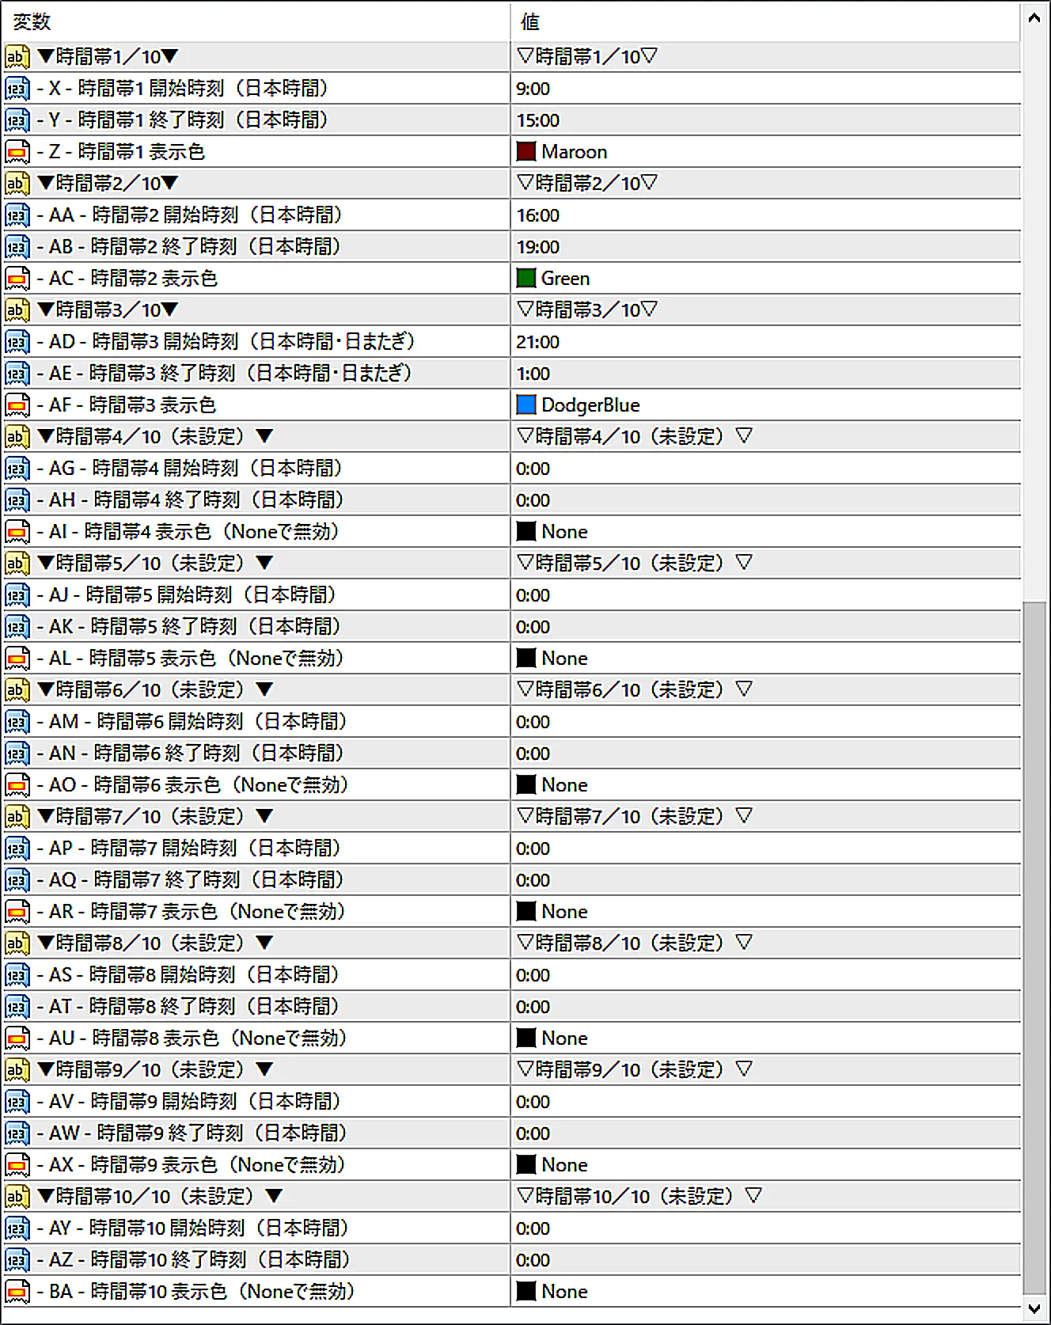1051x1325 pixels.
Task: Click the string icon beside ▼時間帯2/10▼
Action: (x=17, y=184)
